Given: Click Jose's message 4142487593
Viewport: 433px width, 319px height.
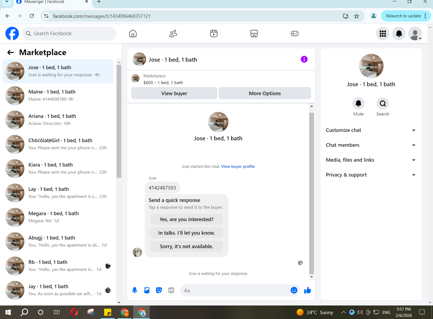Looking at the screenshot, I should tap(162, 188).
